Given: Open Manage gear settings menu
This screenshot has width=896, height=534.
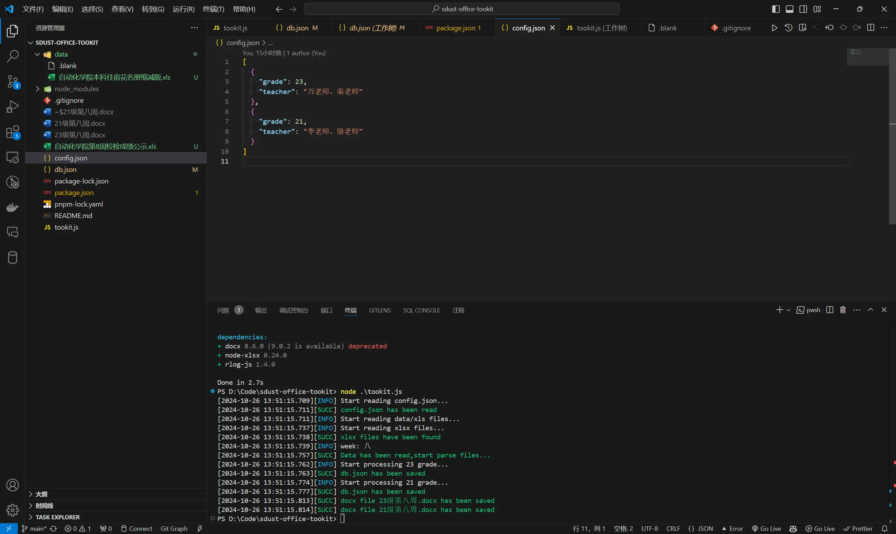Looking at the screenshot, I should click(x=13, y=510).
